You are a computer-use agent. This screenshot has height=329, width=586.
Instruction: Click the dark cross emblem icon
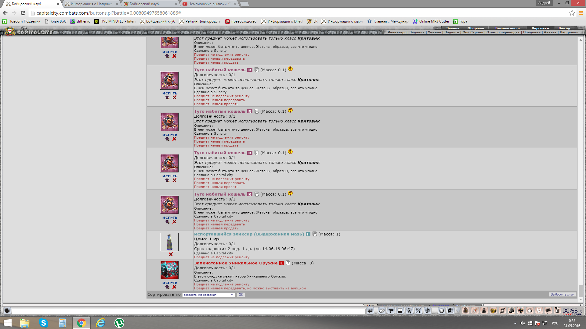[521, 311]
